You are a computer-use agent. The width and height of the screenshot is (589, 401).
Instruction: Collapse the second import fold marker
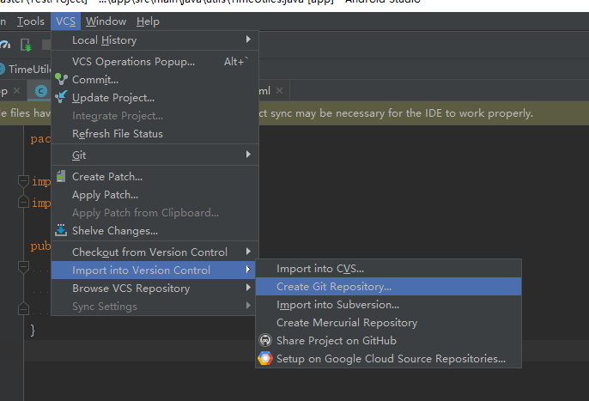(23, 202)
